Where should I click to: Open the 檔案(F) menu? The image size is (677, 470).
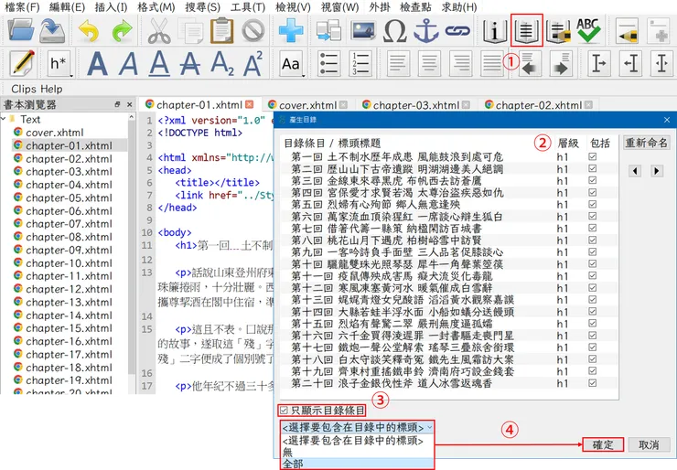pyautogui.click(x=22, y=7)
